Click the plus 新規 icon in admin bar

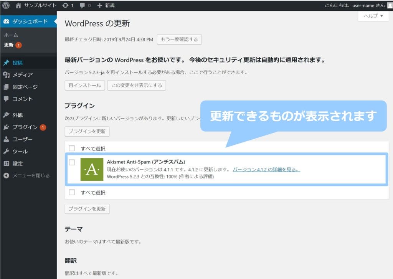pos(100,5)
